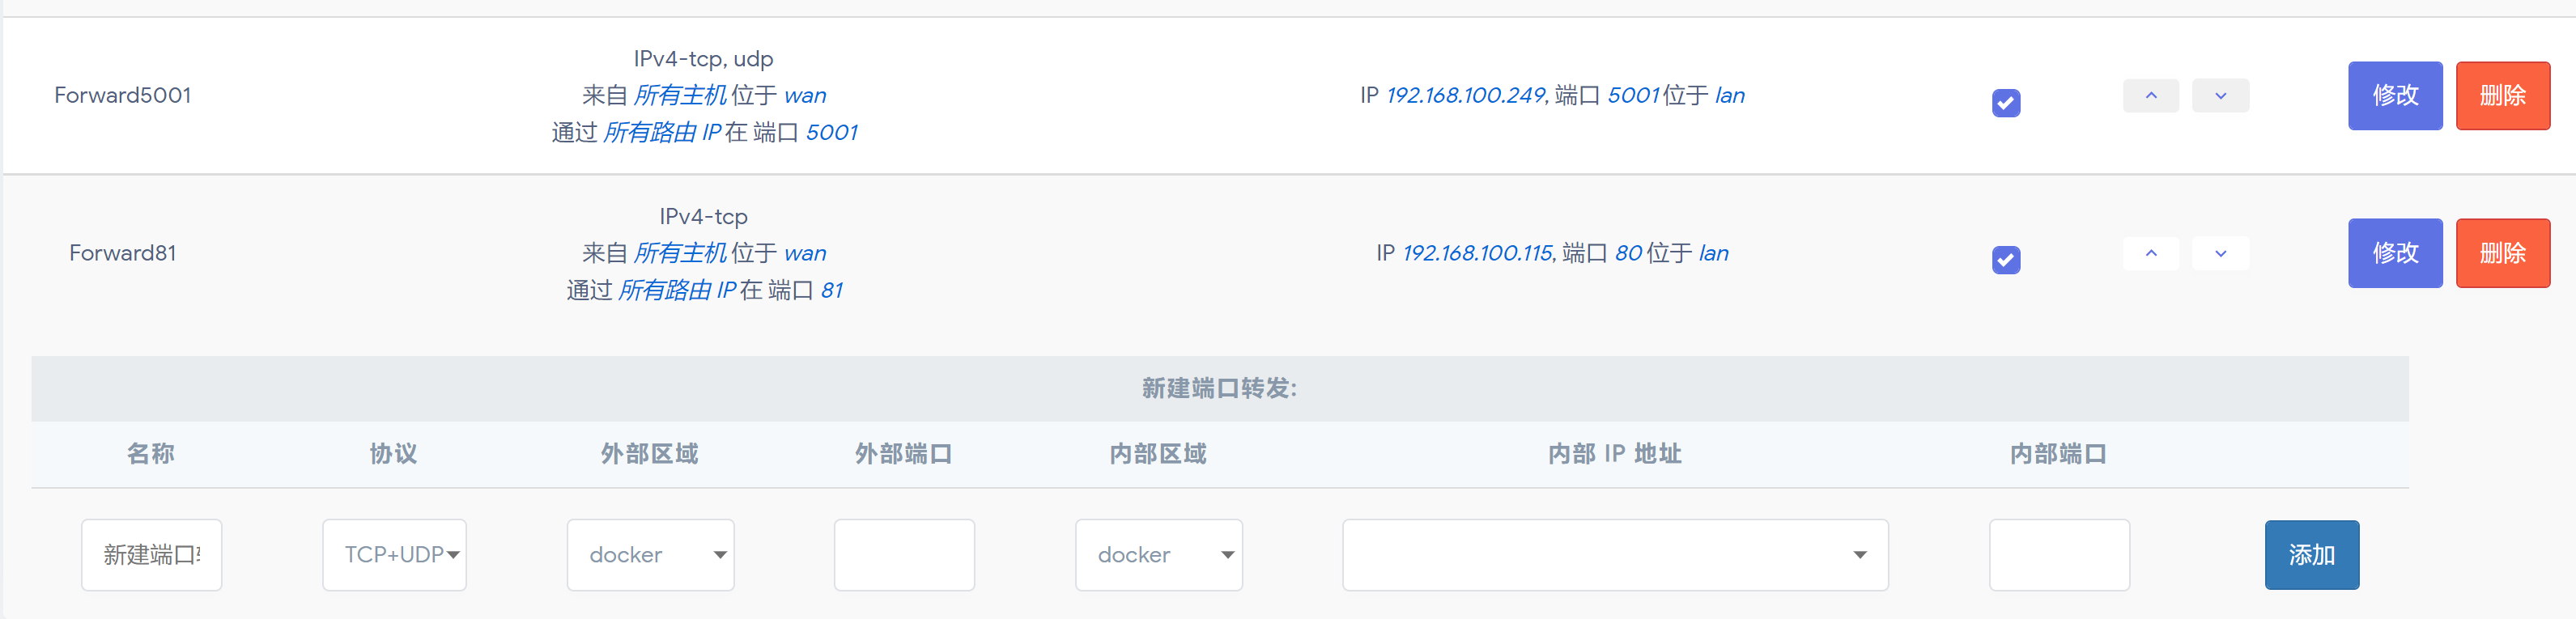Open the TCP+UDP protocol dropdown
Screen dimensions: 2576x619
[x=394, y=555]
